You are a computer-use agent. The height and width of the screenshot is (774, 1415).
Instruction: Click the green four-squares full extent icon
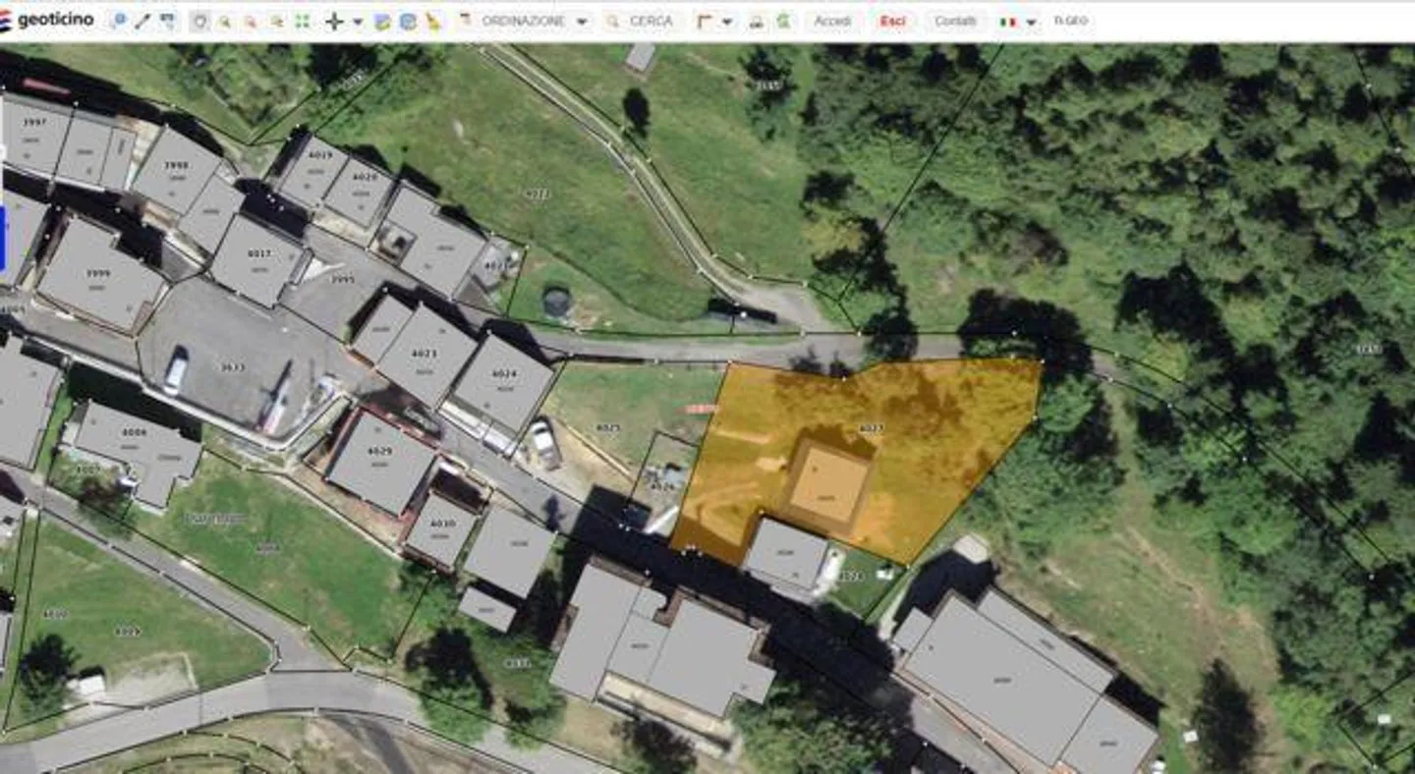coord(303,22)
